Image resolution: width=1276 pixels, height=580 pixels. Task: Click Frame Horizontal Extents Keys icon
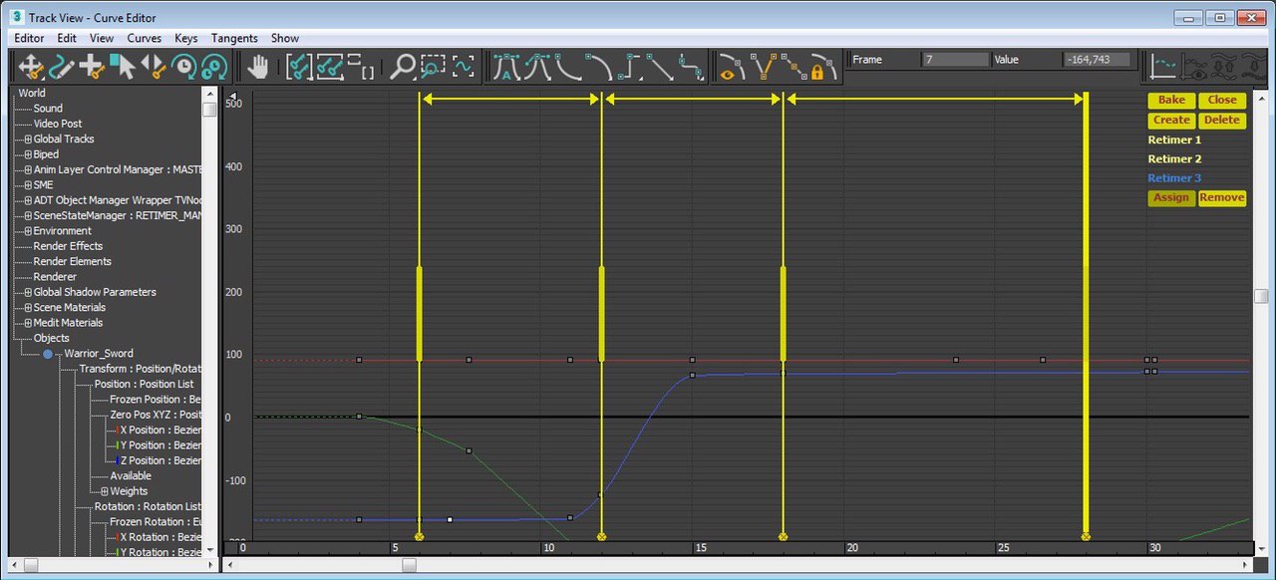(299, 67)
